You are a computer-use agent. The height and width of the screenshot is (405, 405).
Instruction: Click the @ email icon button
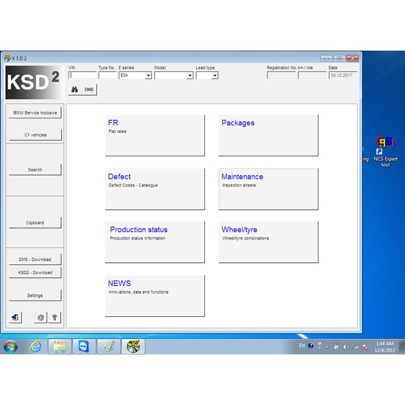coord(40,318)
